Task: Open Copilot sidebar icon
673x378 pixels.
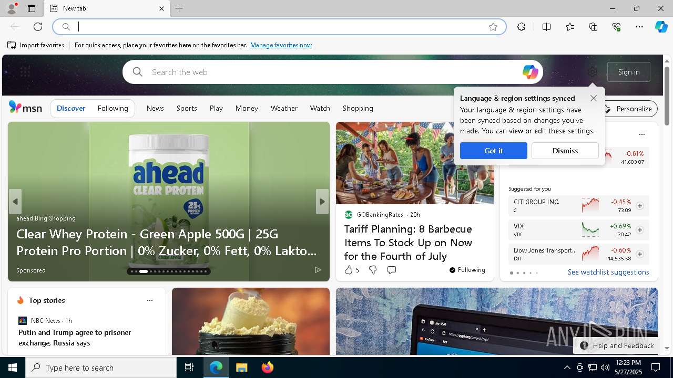Action: tap(661, 27)
